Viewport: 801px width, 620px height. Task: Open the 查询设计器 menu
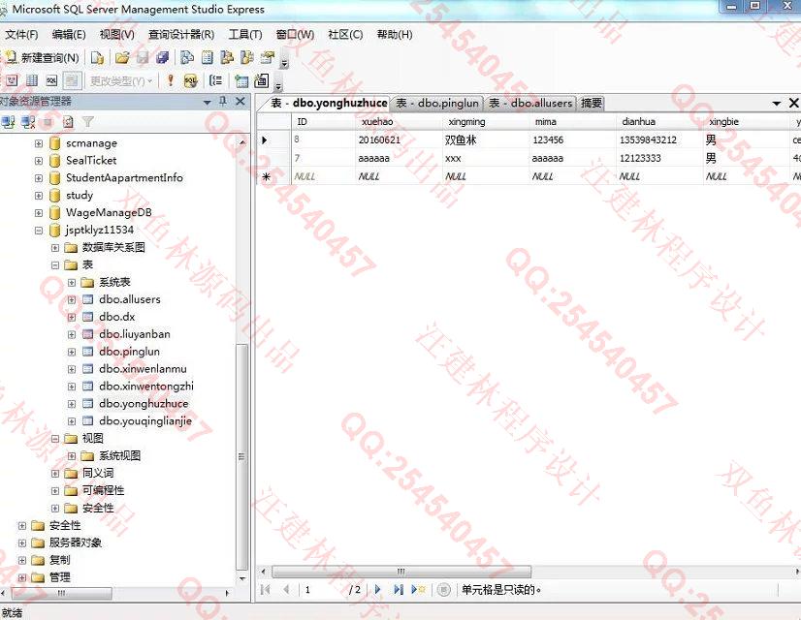click(x=180, y=34)
